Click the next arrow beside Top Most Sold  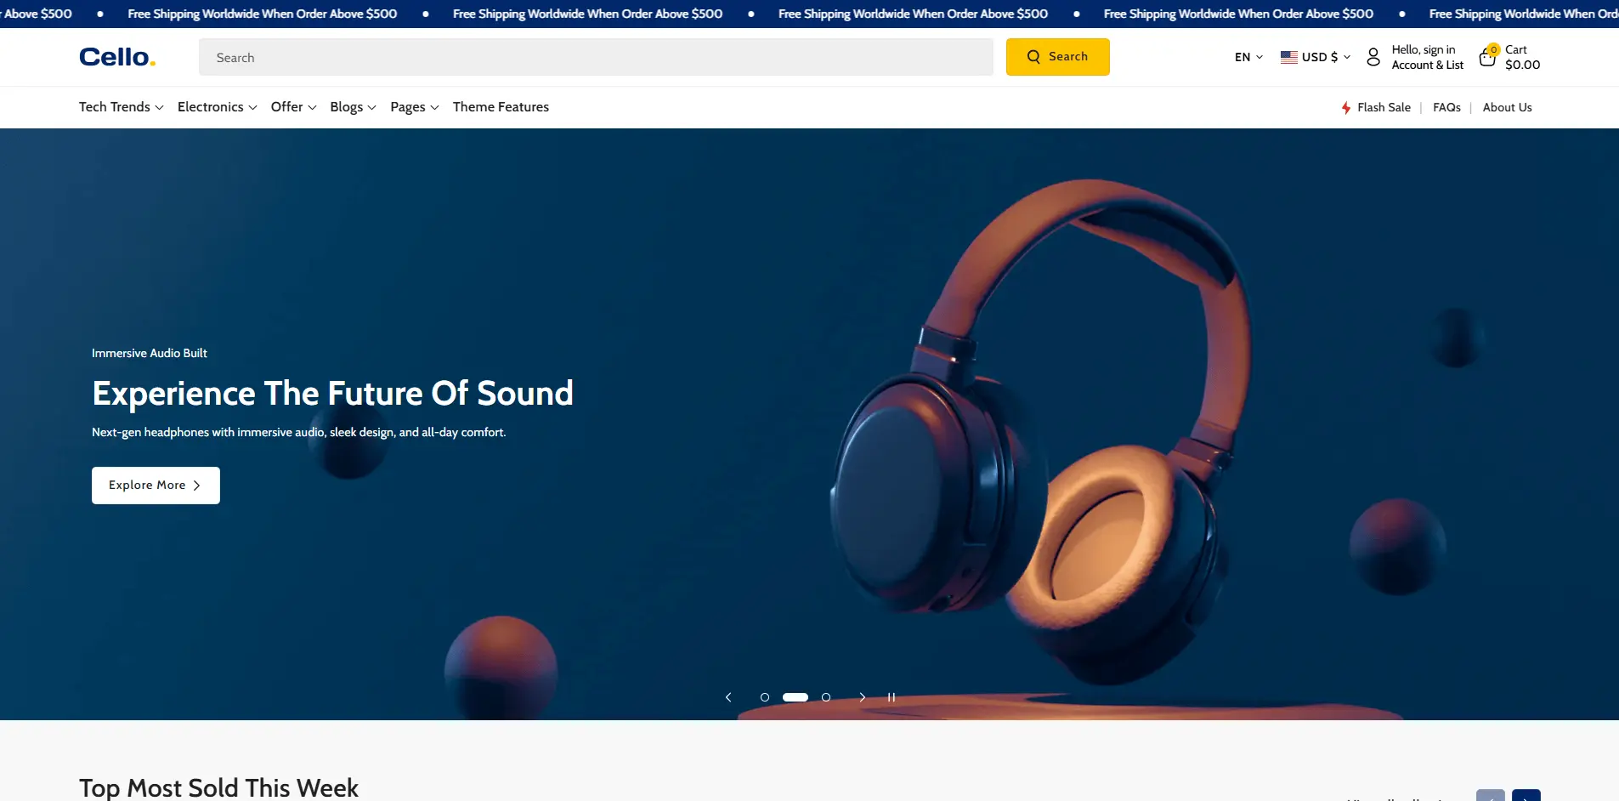(x=1526, y=797)
